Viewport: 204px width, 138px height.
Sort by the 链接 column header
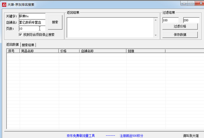[146, 51]
